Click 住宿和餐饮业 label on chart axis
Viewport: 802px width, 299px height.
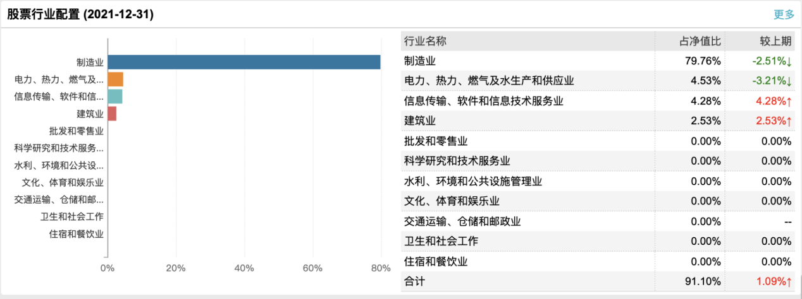point(76,233)
